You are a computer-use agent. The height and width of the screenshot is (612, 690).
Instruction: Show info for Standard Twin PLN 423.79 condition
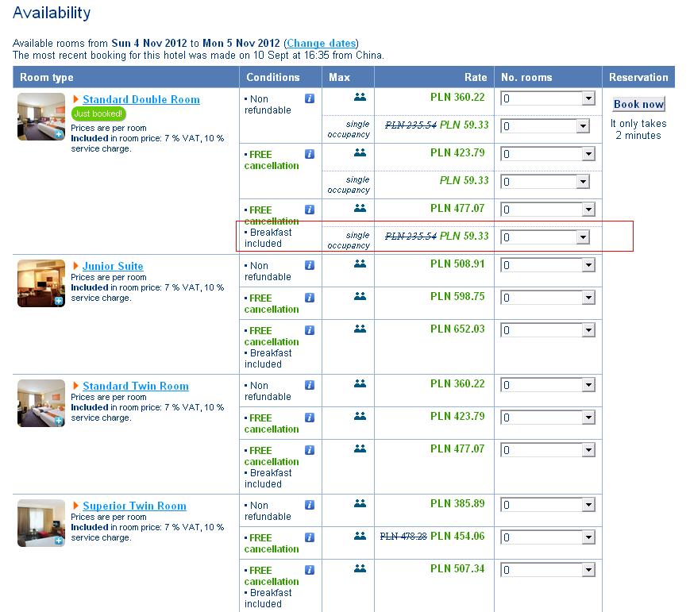point(310,418)
